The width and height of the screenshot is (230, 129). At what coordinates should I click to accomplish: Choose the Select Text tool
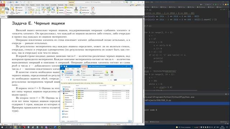click(7, 10)
